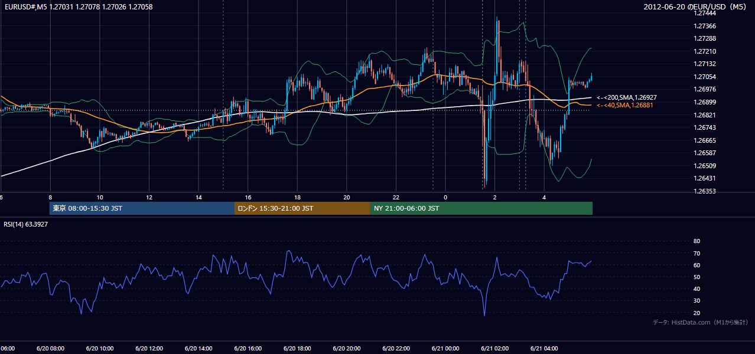The image size is (755, 354).
Task: Click price axis label 1.27132
Action: 705,64
